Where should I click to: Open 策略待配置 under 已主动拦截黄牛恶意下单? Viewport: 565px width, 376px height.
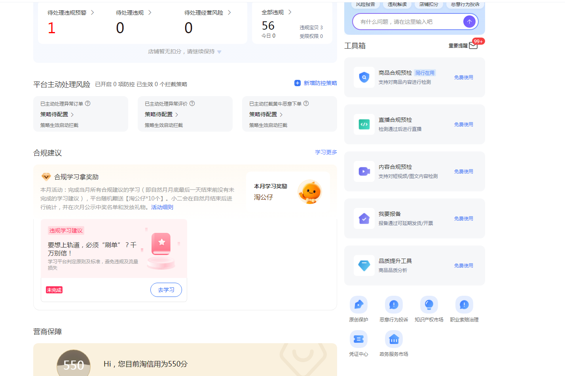coord(266,115)
